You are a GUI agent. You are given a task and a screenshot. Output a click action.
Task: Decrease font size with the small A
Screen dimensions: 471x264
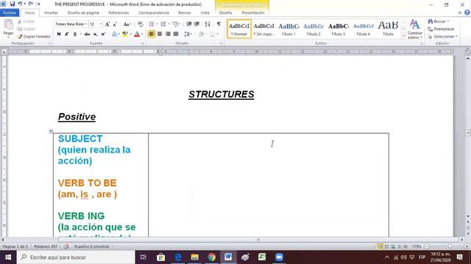click(115, 24)
